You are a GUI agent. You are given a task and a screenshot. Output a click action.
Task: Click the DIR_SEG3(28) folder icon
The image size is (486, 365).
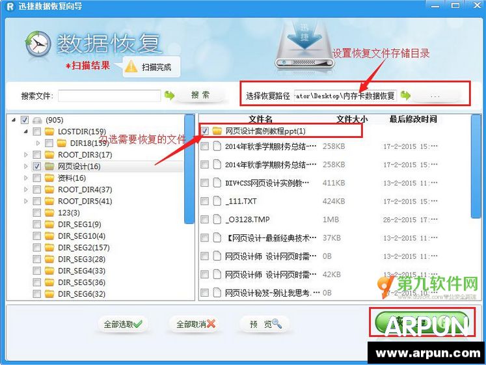(x=49, y=259)
